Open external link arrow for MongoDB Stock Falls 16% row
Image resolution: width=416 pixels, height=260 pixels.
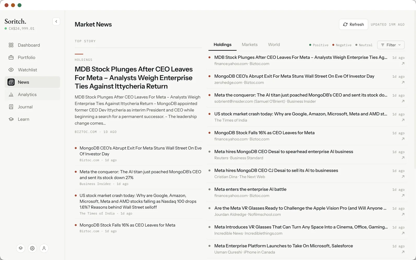tap(403, 139)
